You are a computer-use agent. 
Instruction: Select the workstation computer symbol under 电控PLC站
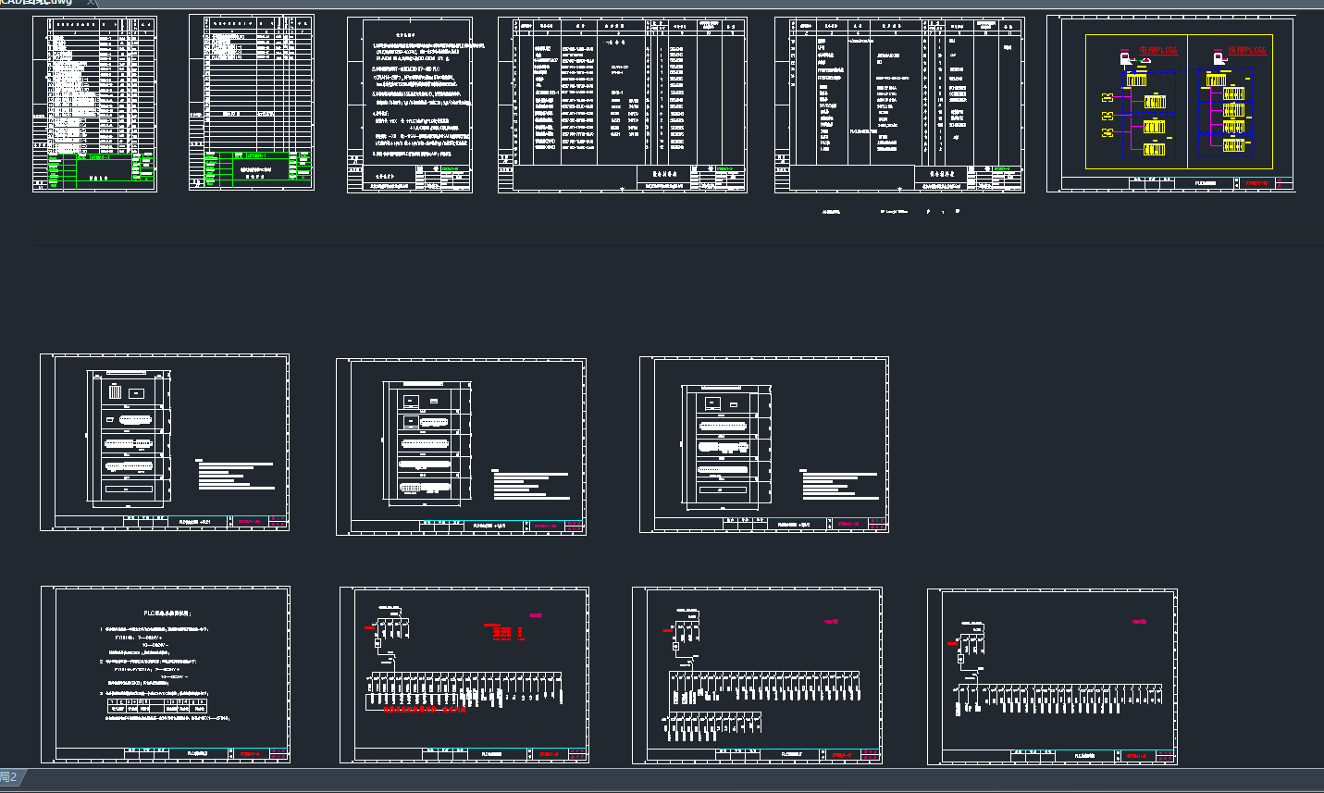(1124, 59)
